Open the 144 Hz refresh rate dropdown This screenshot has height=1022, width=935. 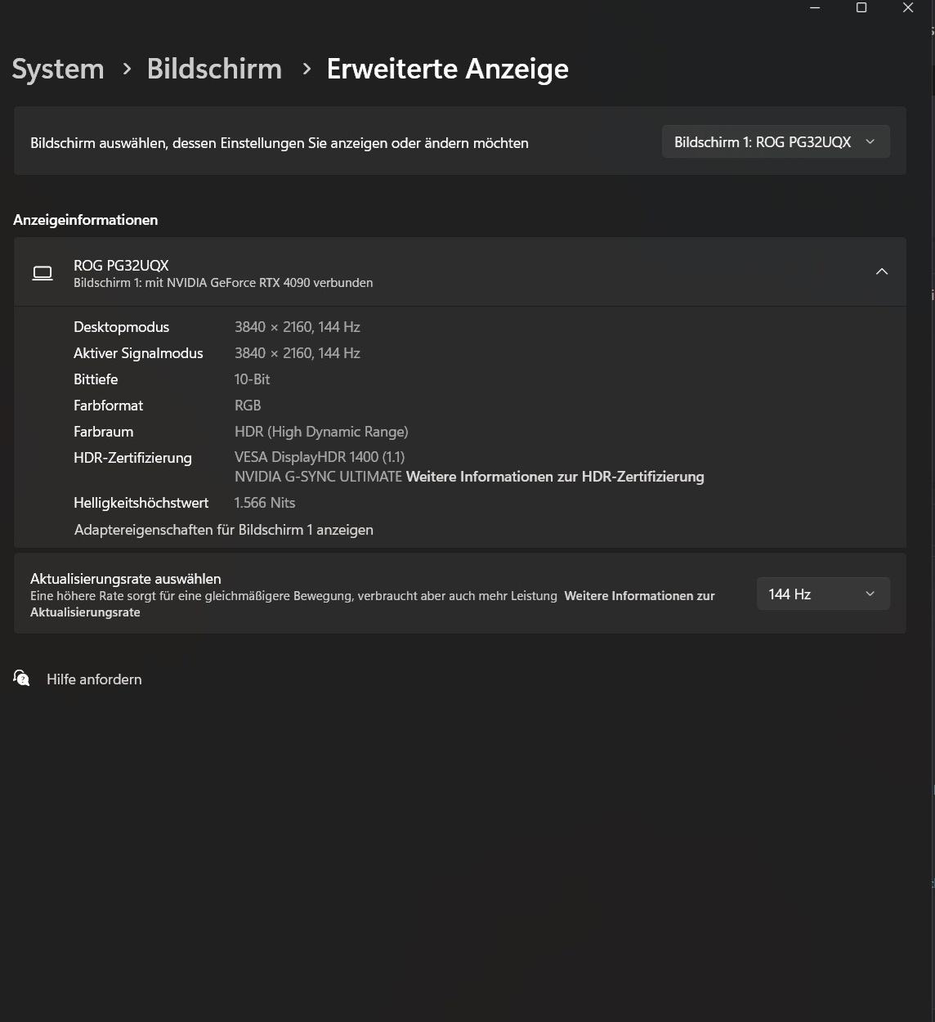pyautogui.click(x=823, y=594)
